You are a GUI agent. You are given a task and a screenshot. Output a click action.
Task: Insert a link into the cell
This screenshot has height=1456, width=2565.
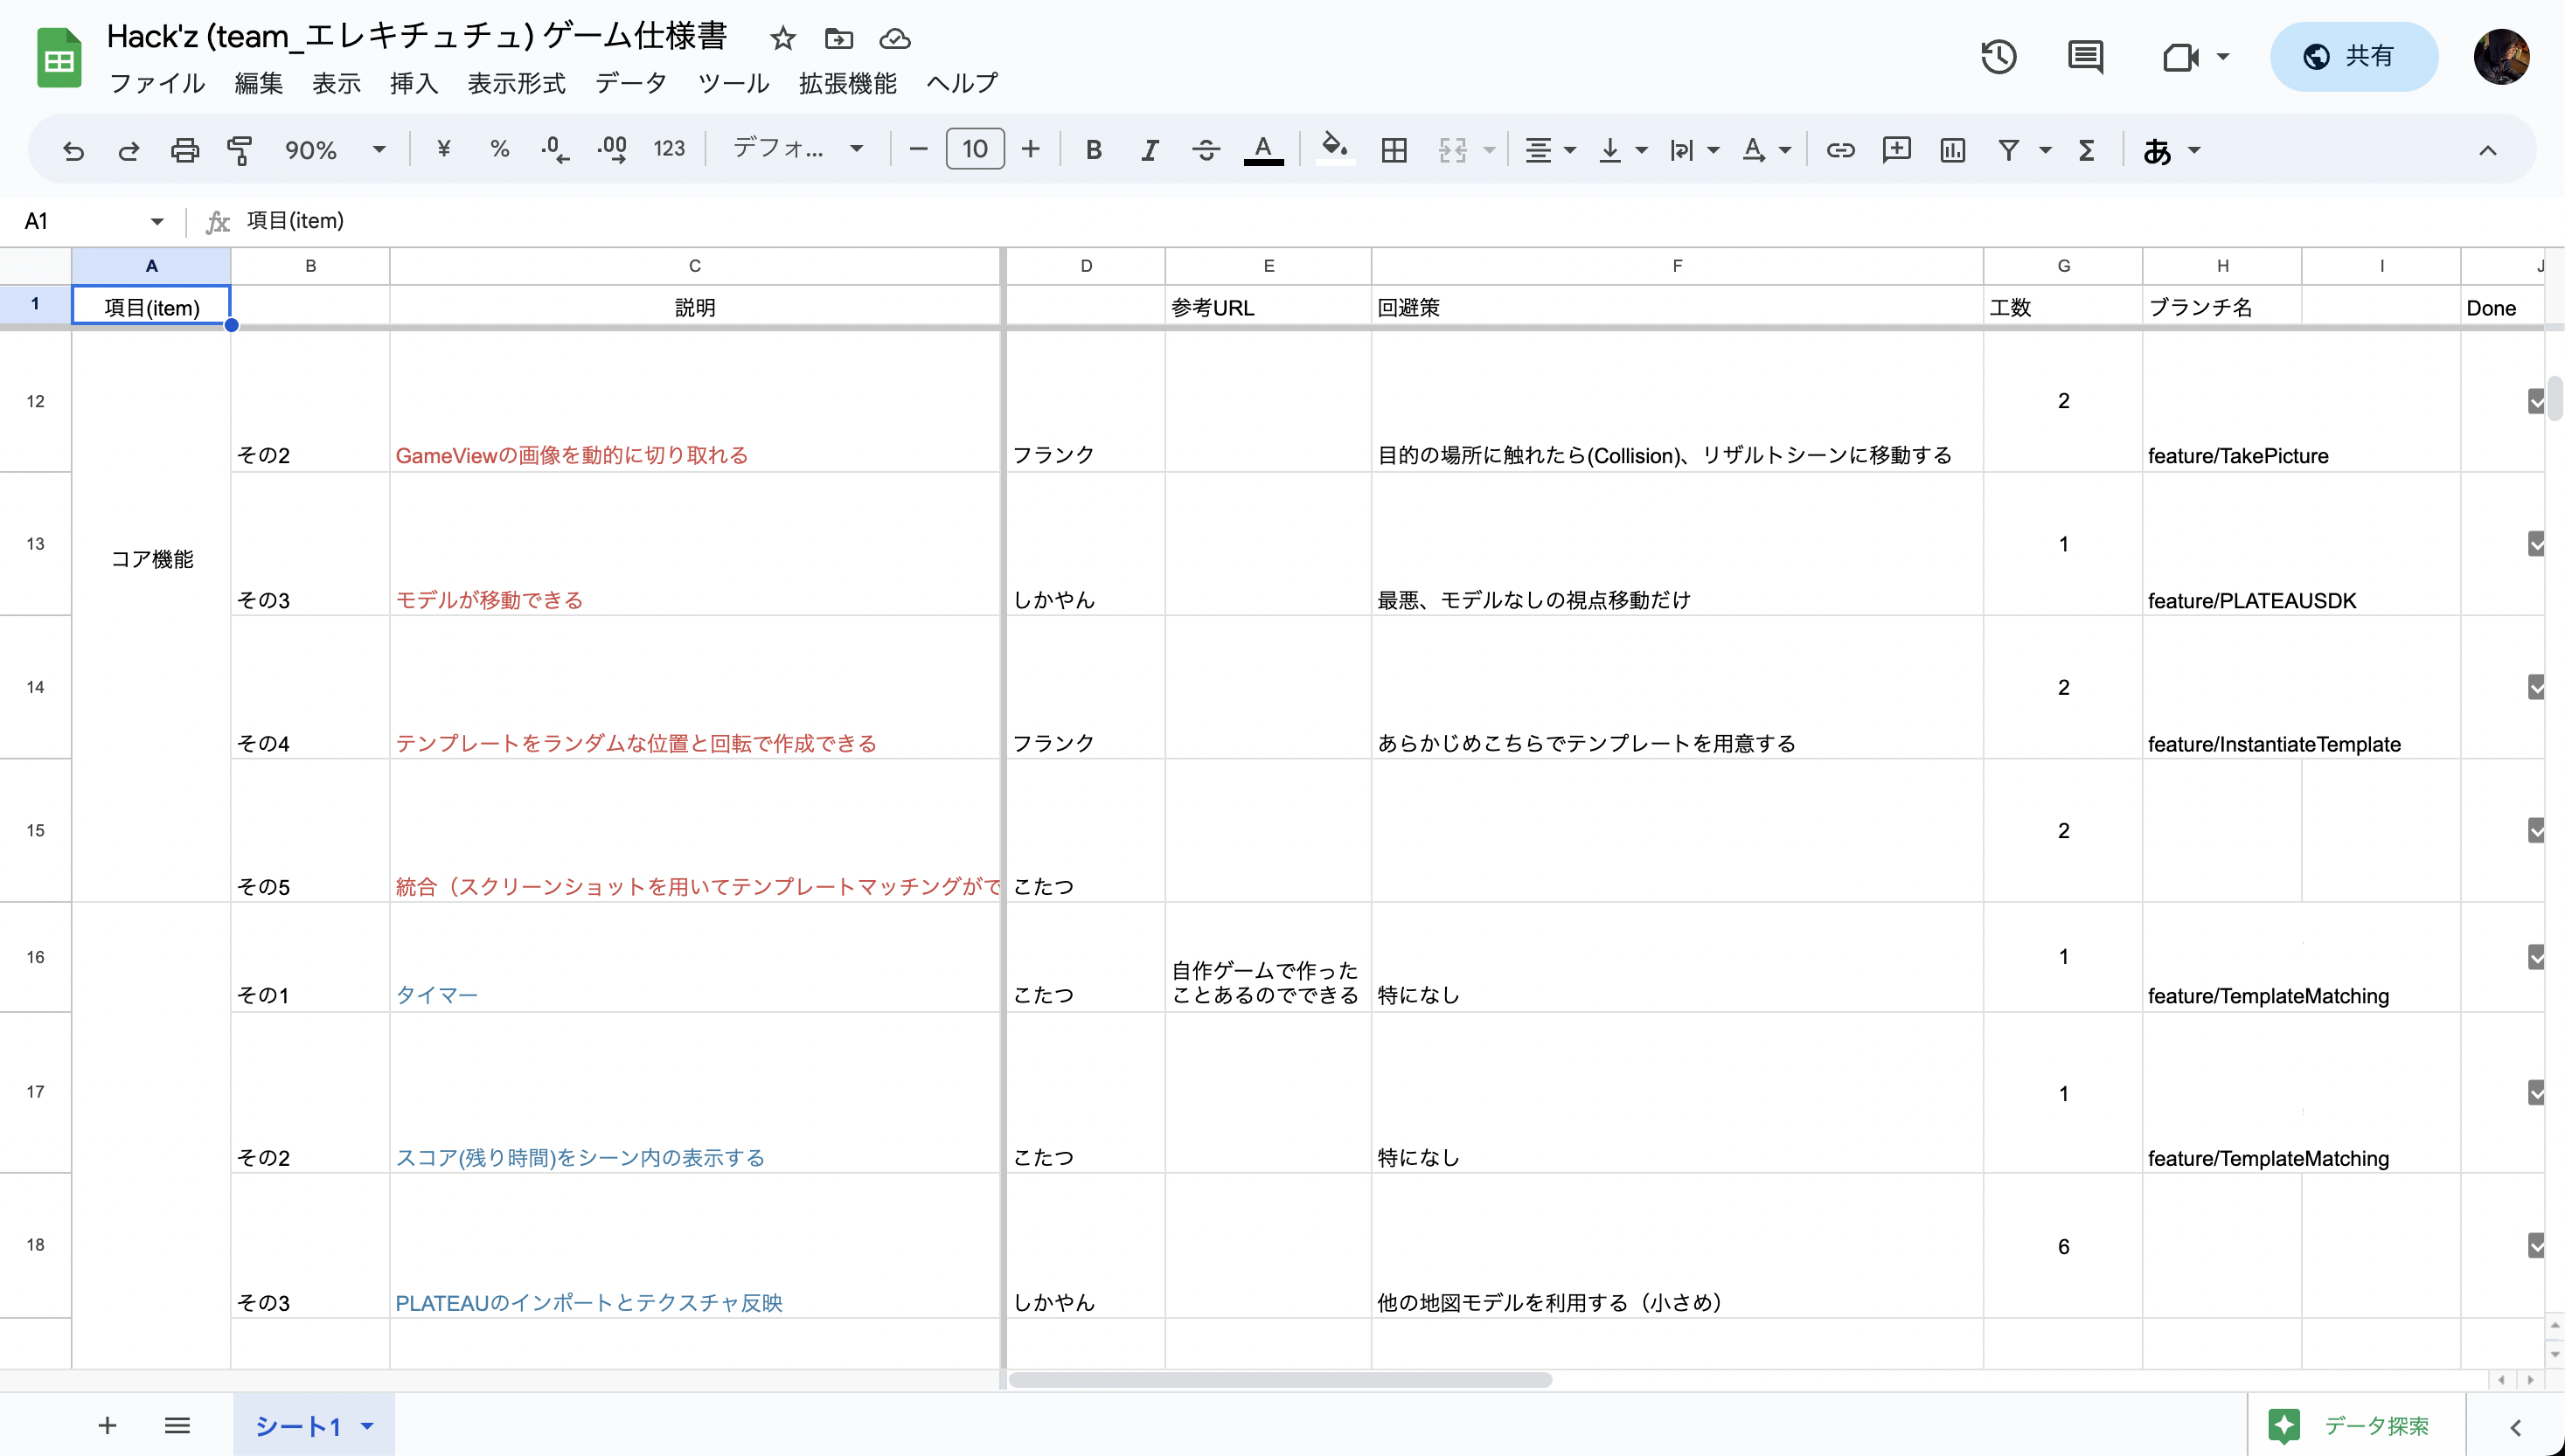(1840, 150)
